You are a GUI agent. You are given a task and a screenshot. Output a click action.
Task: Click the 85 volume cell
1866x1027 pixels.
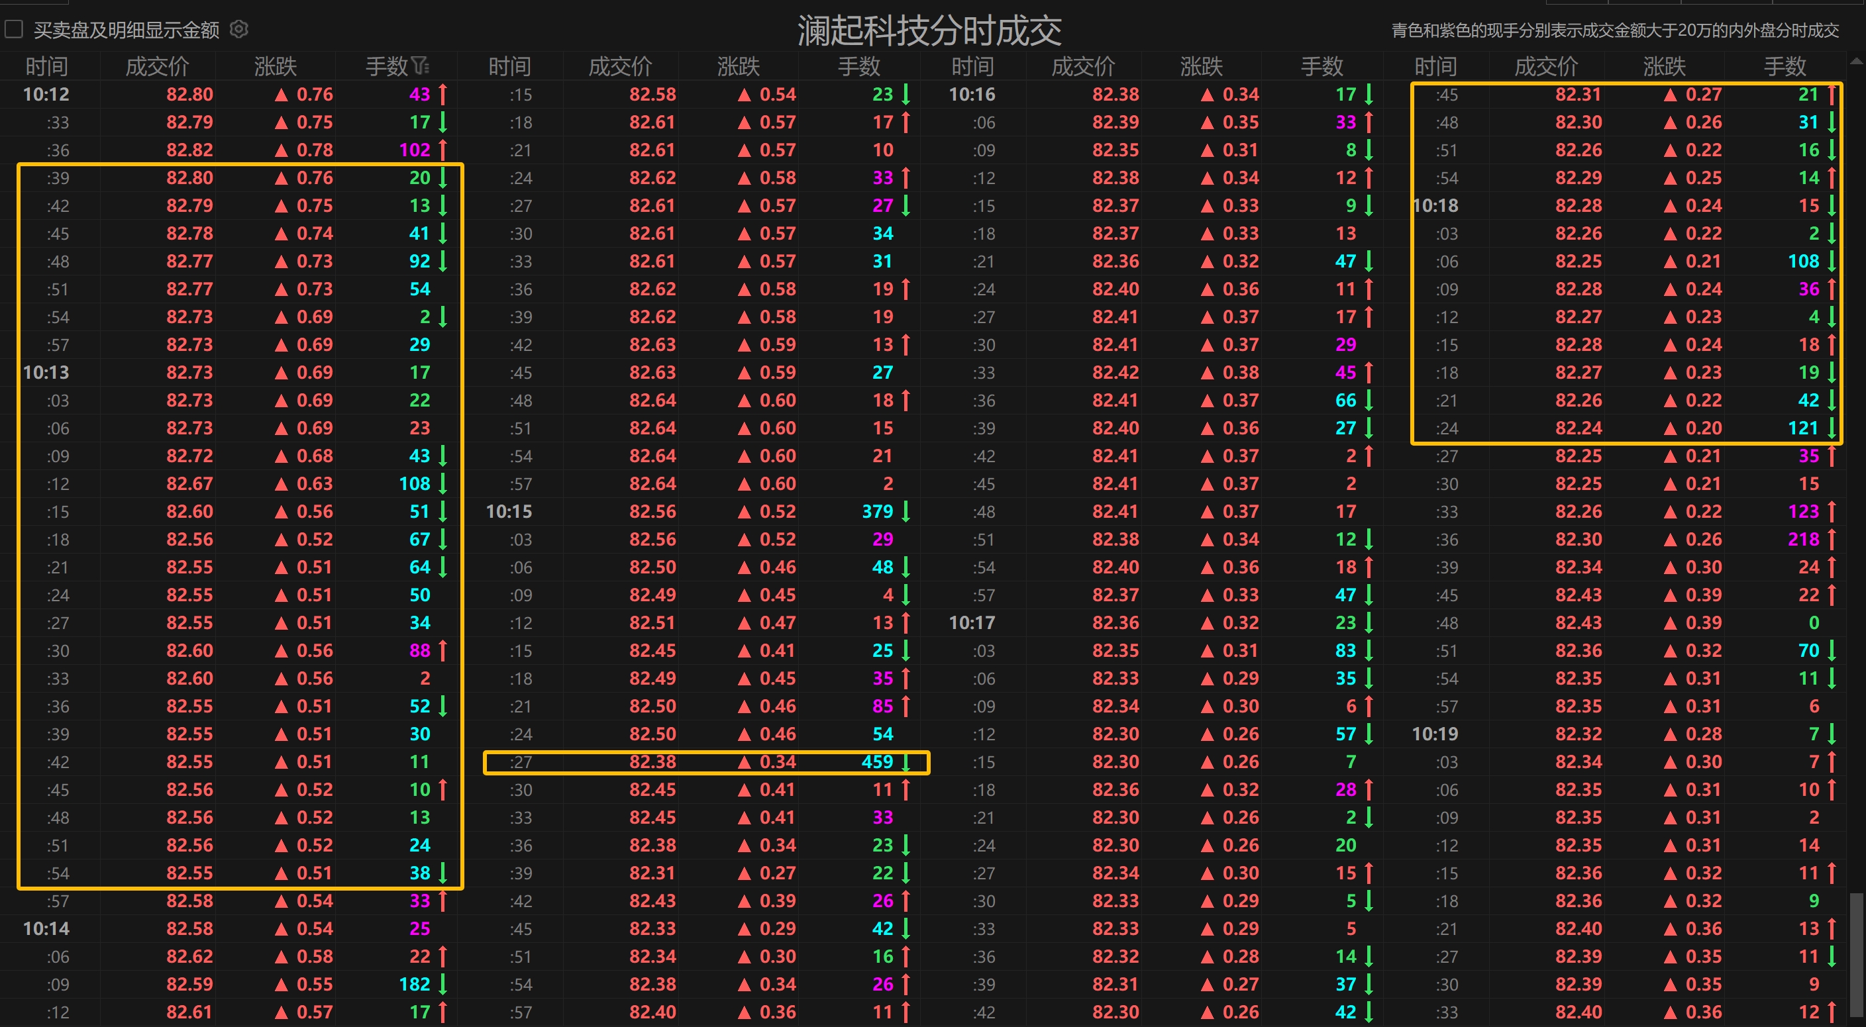pos(882,706)
